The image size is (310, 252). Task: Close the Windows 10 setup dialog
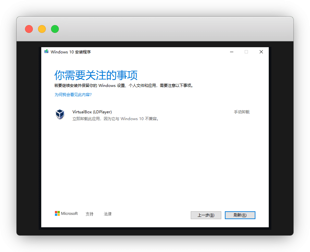pyautogui.click(x=261, y=52)
